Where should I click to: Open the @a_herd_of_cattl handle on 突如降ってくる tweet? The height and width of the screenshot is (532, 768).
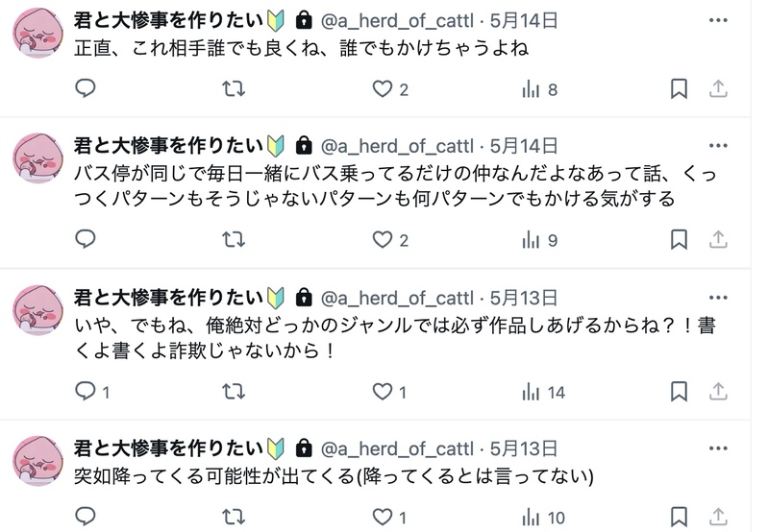point(396,447)
